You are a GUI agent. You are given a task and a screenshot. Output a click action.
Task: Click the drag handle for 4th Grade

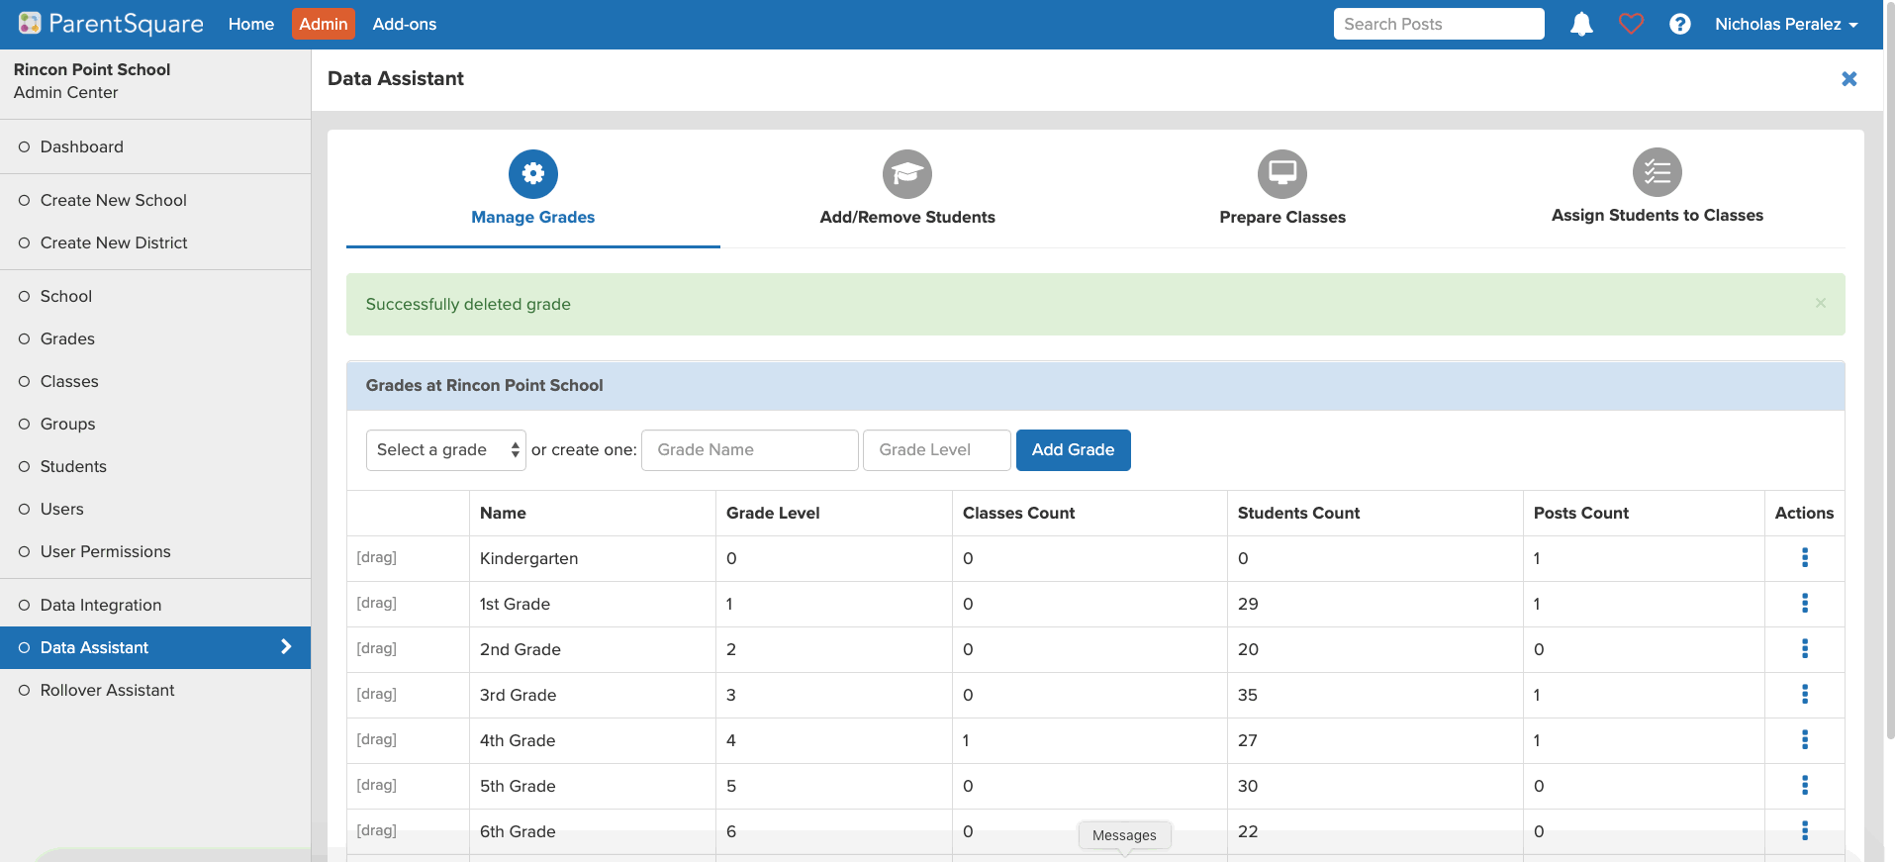pyautogui.click(x=376, y=739)
